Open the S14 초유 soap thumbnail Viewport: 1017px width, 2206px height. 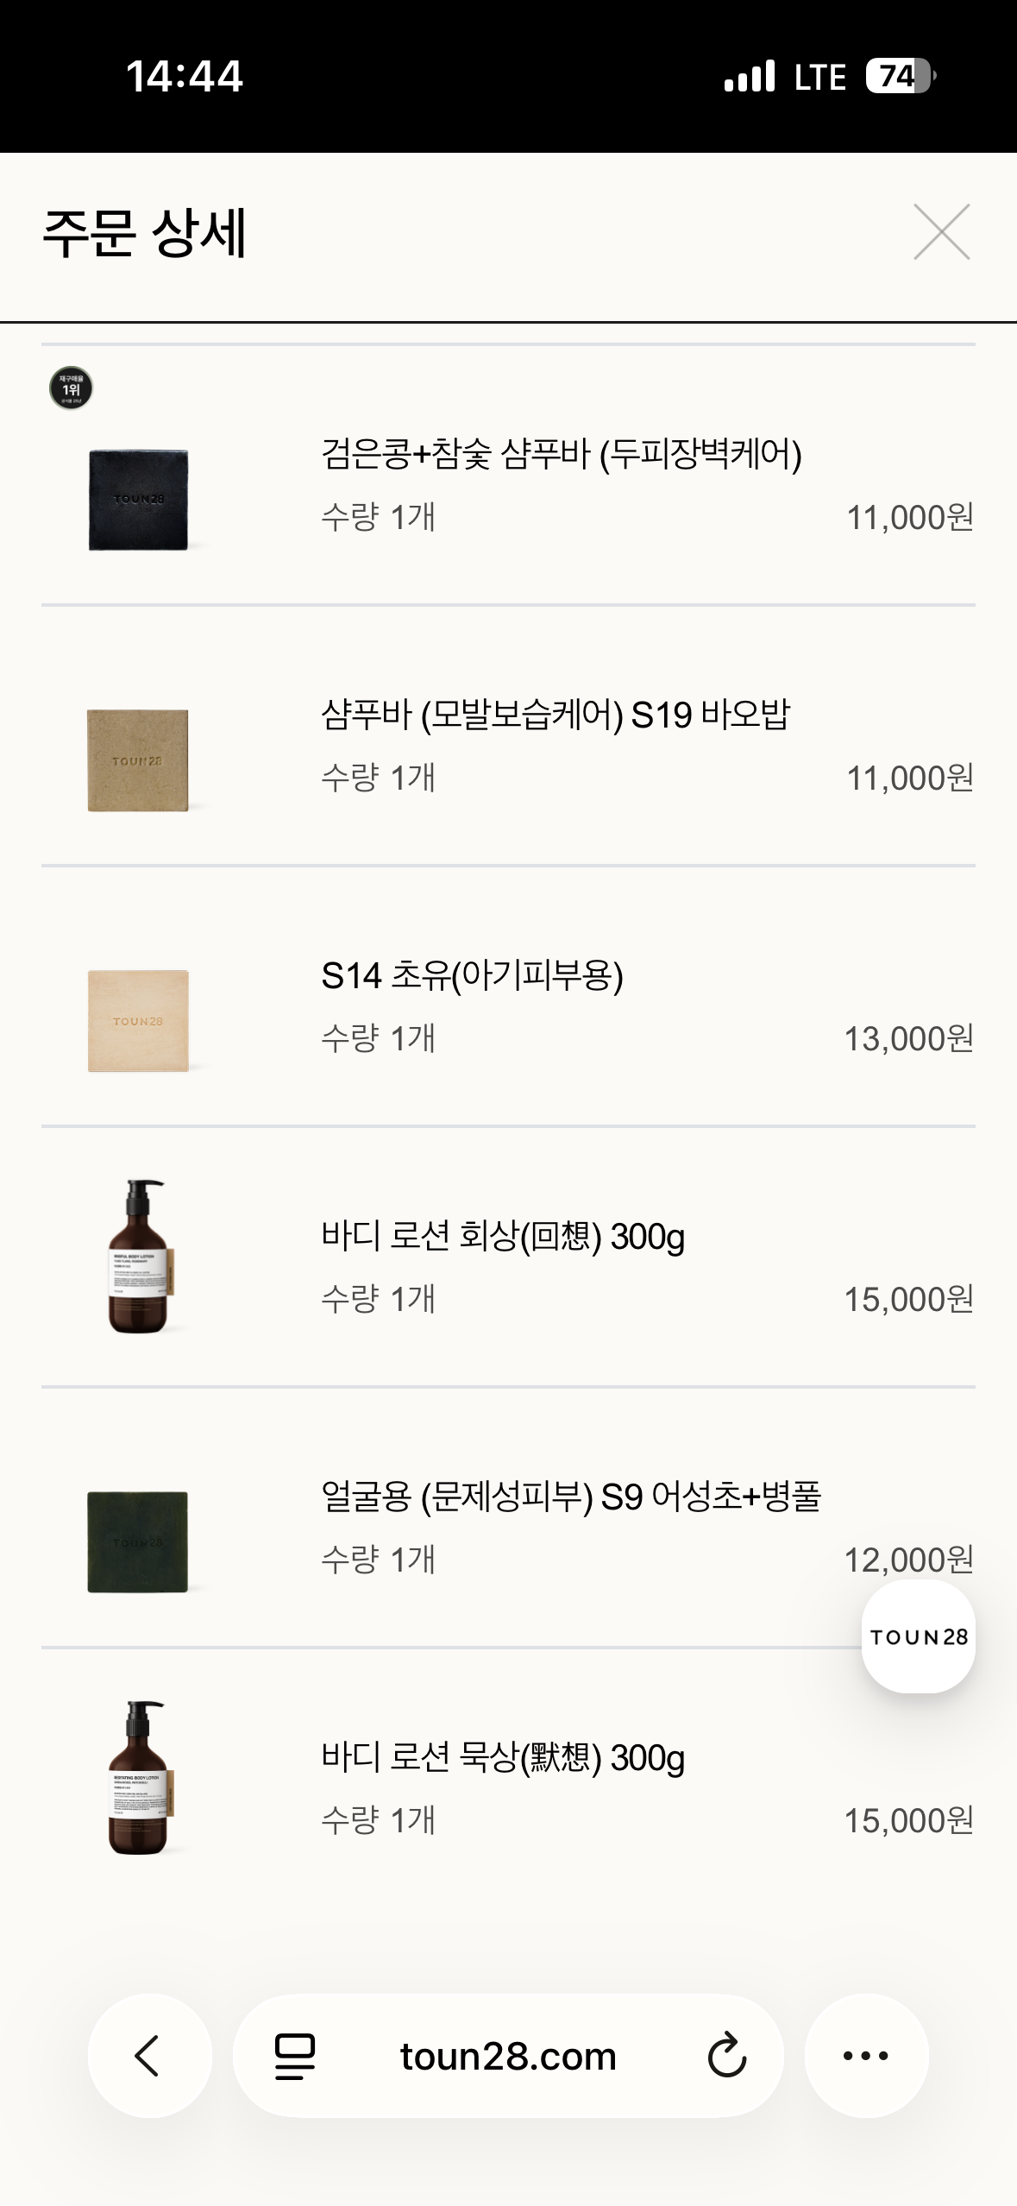[x=138, y=1021]
